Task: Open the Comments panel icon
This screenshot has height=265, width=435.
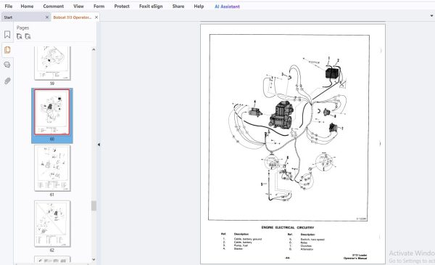Action: 7,65
